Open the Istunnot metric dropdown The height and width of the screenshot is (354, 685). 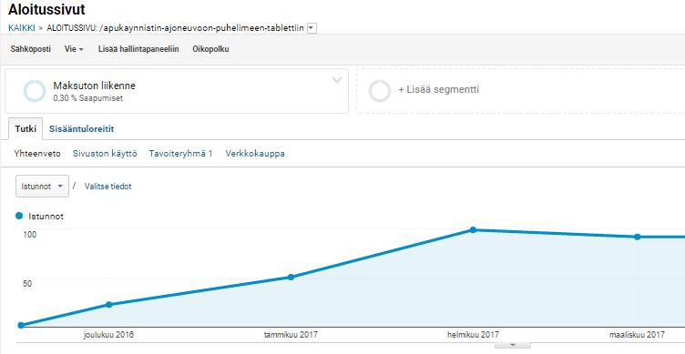(x=42, y=186)
